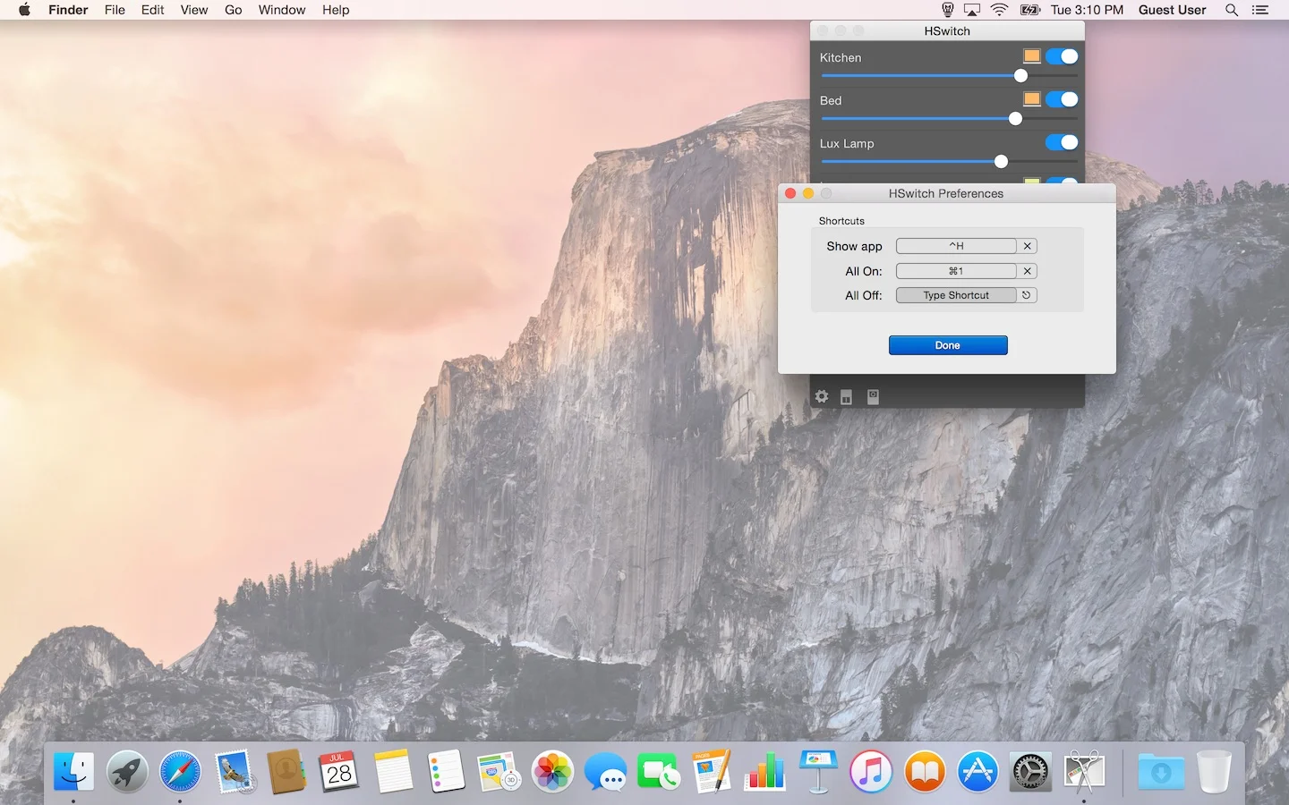This screenshot has height=805, width=1289.
Task: Open Safari from the Dock
Action: pos(180,771)
